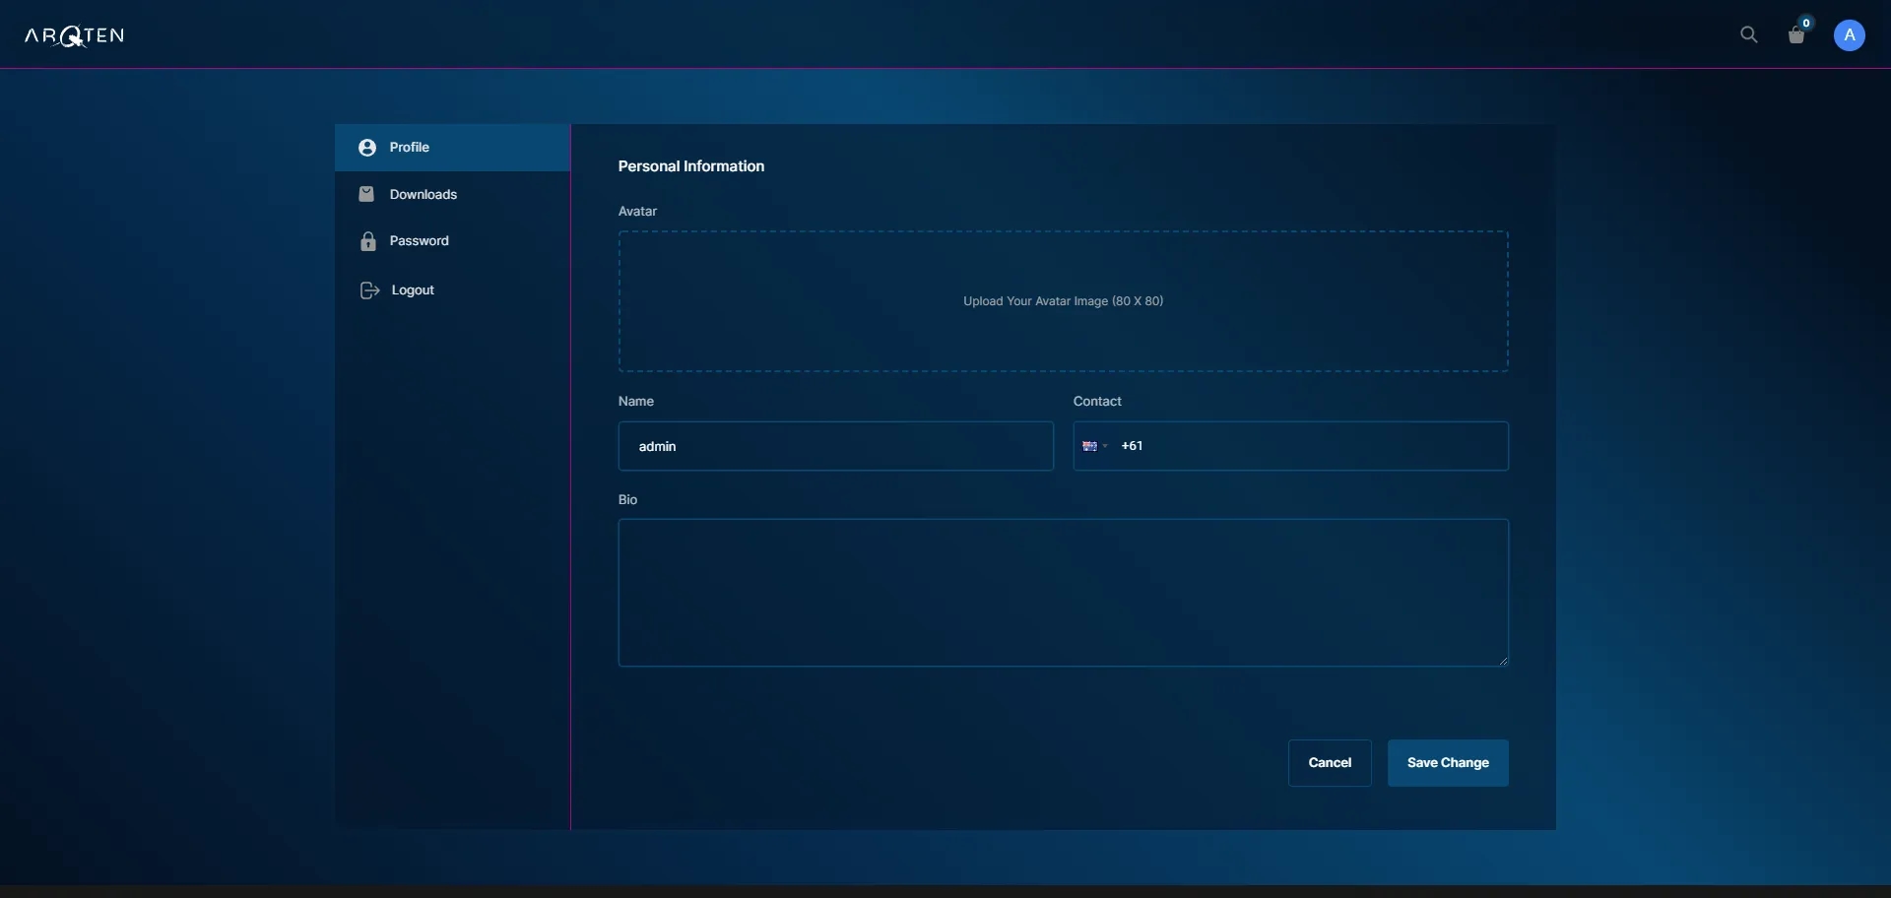The image size is (1891, 898).
Task: Open the search magnifier icon
Action: 1749,35
